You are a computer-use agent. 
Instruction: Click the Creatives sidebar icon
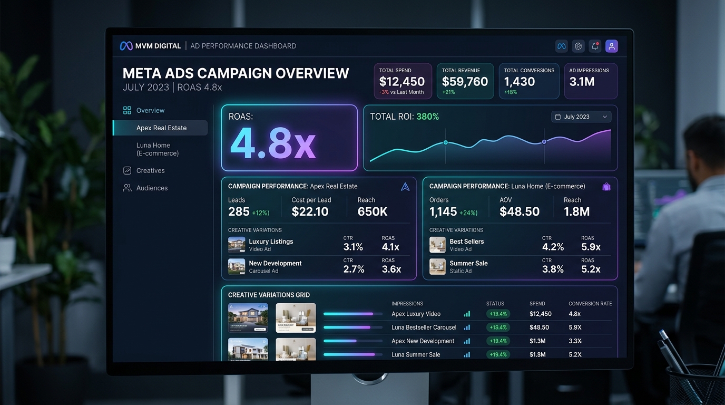coord(127,170)
